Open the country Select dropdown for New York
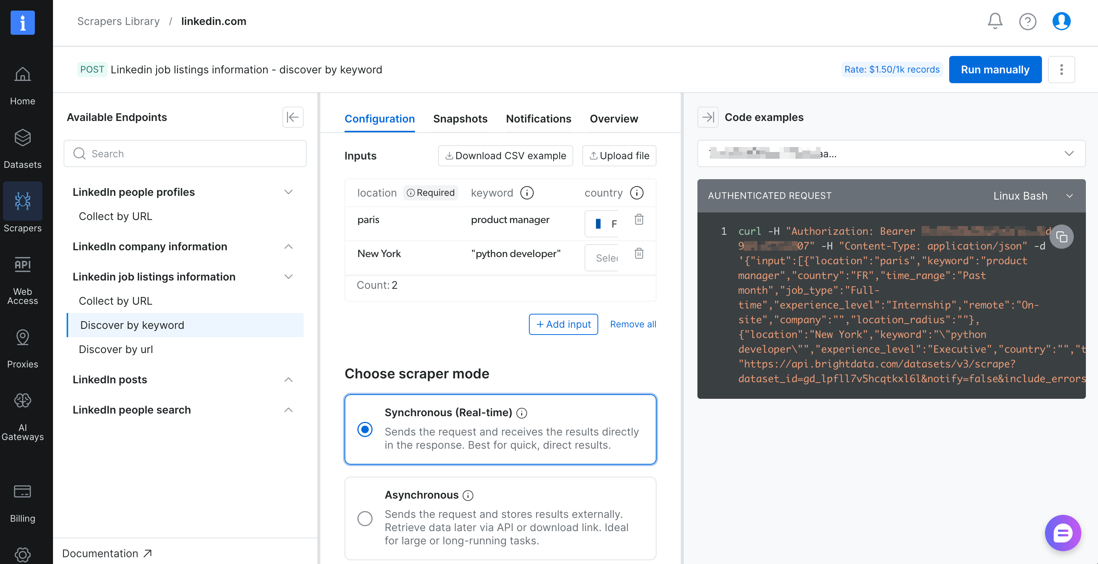The image size is (1098, 564). coord(601,258)
